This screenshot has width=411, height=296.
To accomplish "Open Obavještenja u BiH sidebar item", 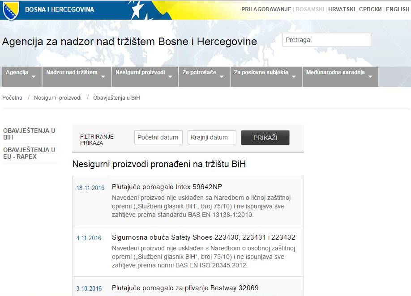I will [29, 134].
